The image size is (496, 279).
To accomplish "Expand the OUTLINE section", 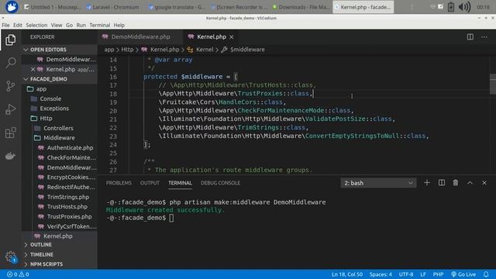I will (60, 245).
